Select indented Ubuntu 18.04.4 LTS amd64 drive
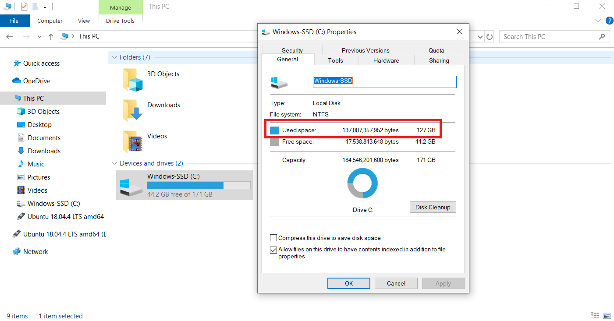Image resolution: width=614 pixels, height=321 pixels. (x=65, y=217)
